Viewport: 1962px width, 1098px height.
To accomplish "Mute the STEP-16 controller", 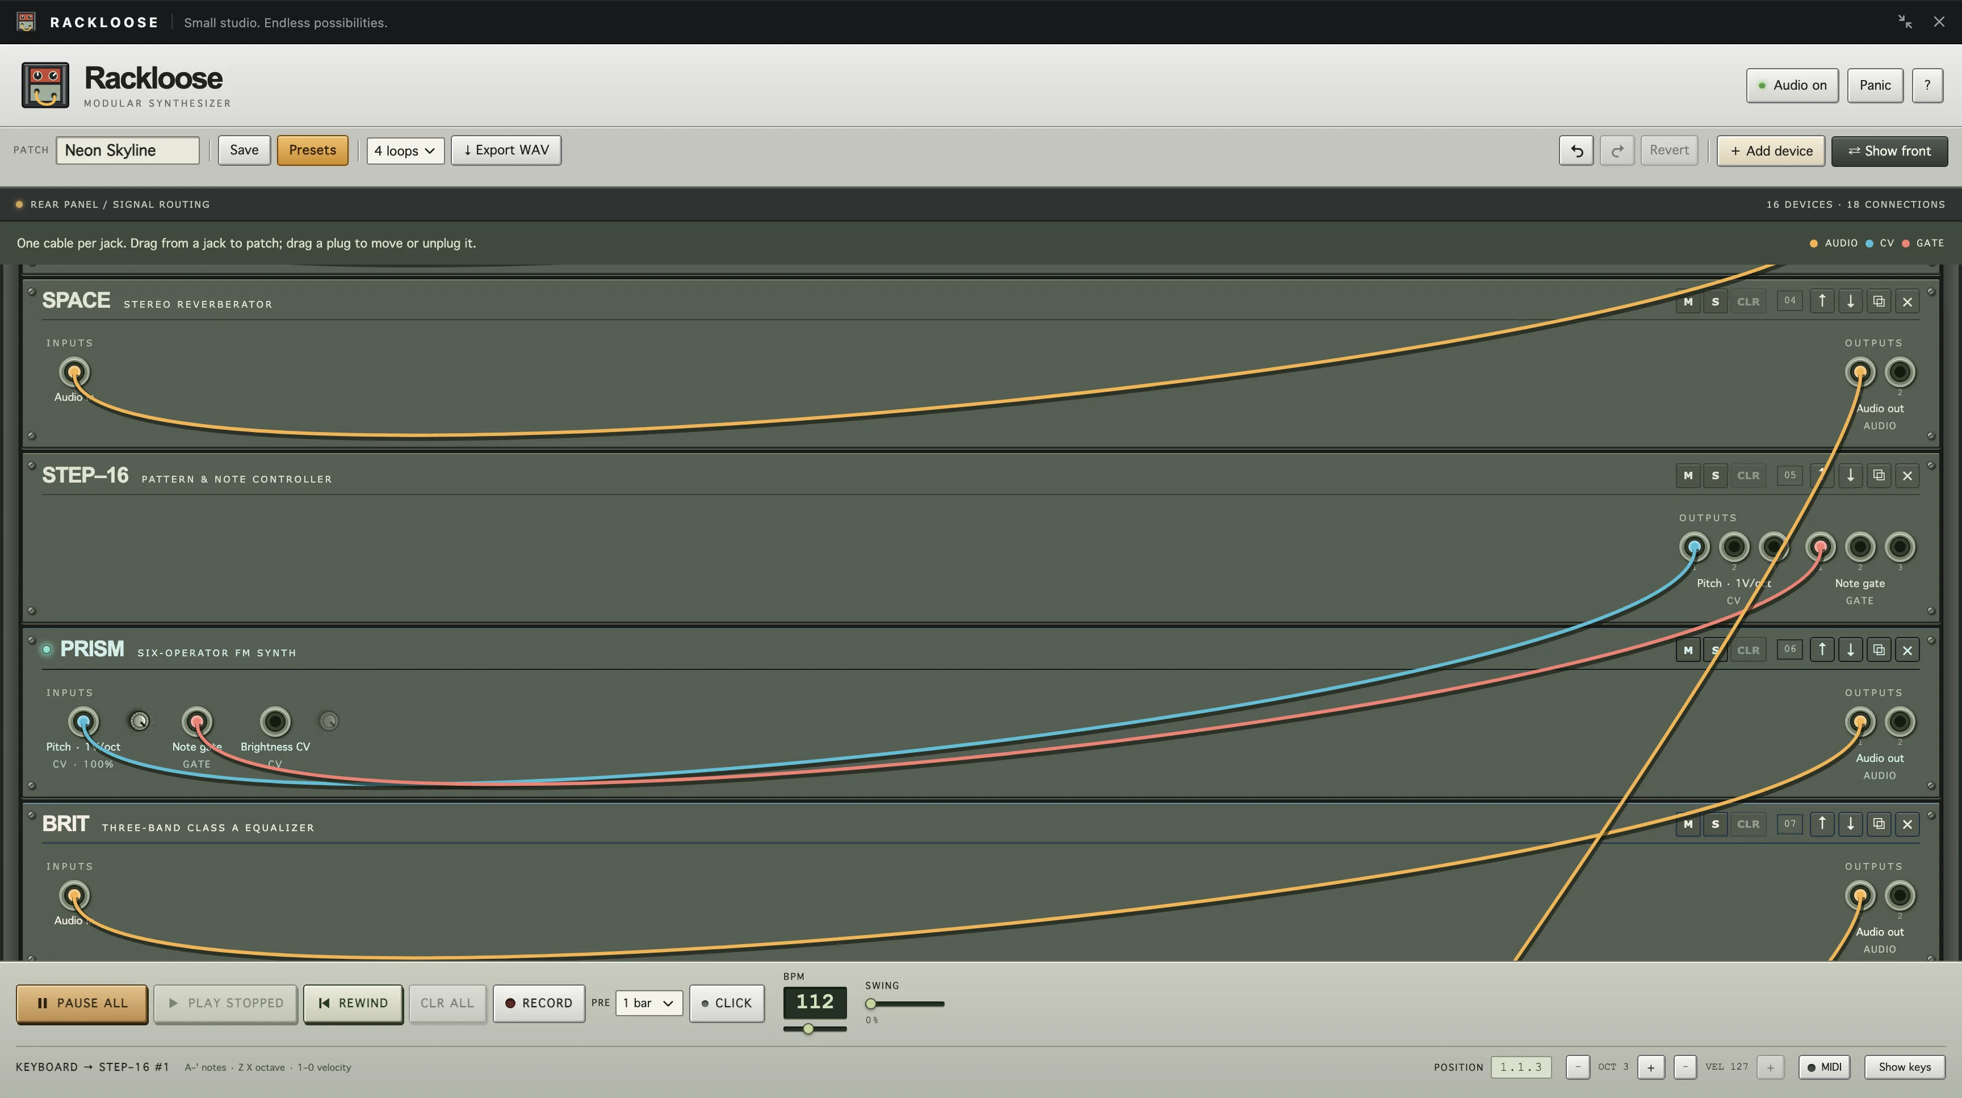I will [1688, 476].
